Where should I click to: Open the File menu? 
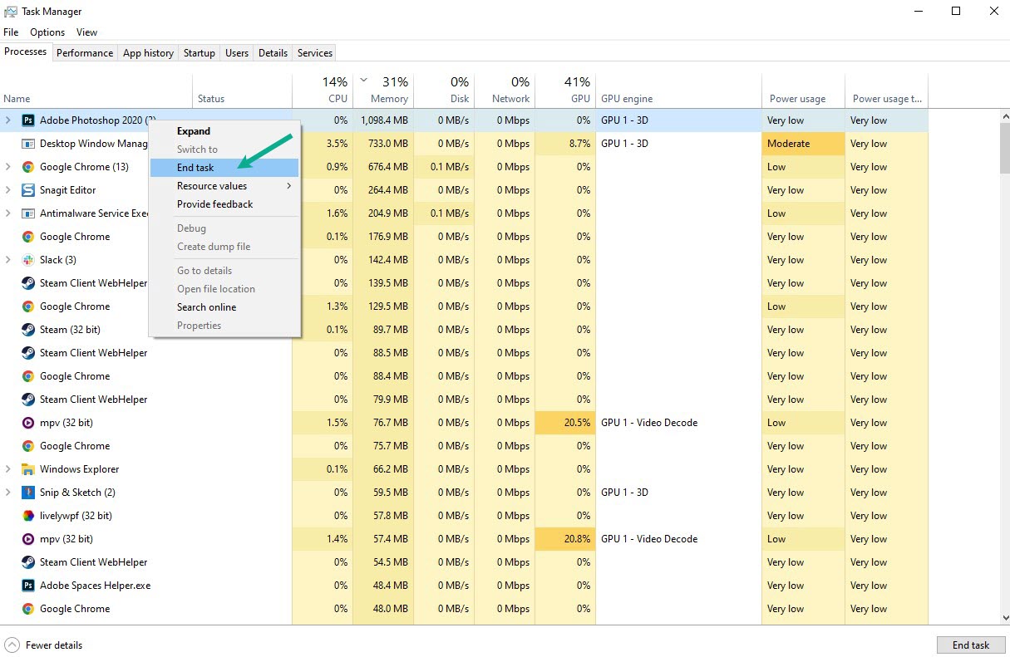(x=11, y=32)
